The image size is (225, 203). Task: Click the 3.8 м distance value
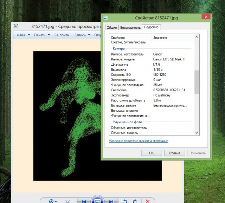click(157, 100)
